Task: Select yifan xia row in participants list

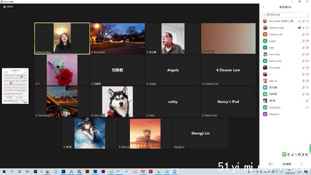Action: [286, 81]
